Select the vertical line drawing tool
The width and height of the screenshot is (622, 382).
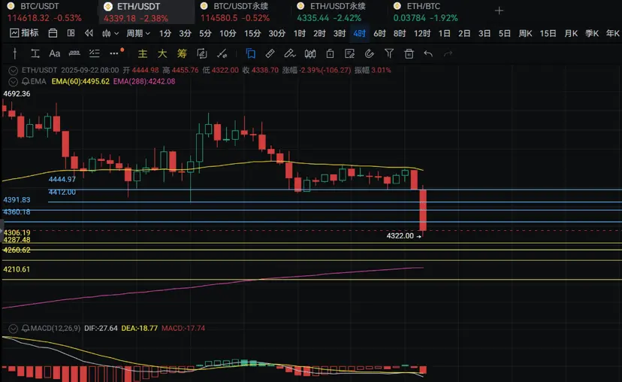pyautogui.click(x=15, y=53)
